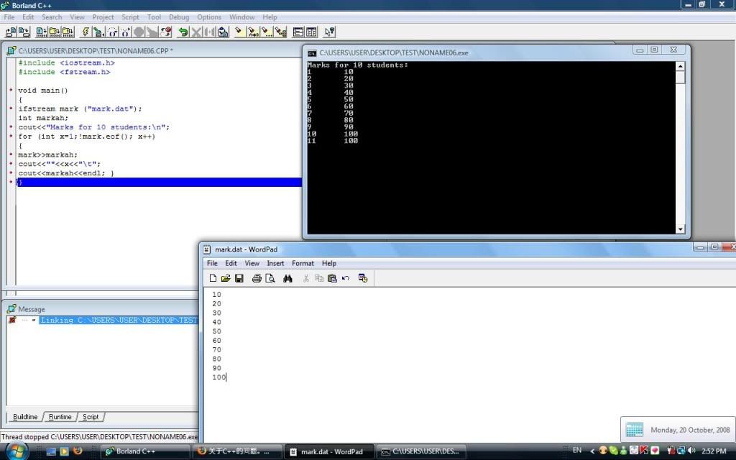736x460 pixels.
Task: Save mark.dat with the WordPad floppy icon
Action: coord(239,278)
